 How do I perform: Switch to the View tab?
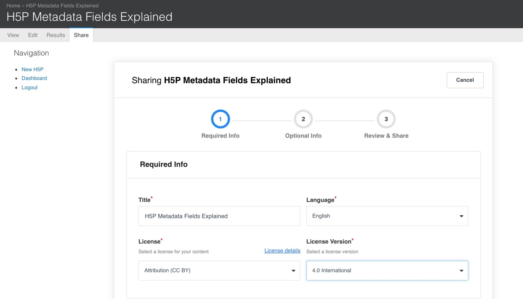[x=13, y=35]
